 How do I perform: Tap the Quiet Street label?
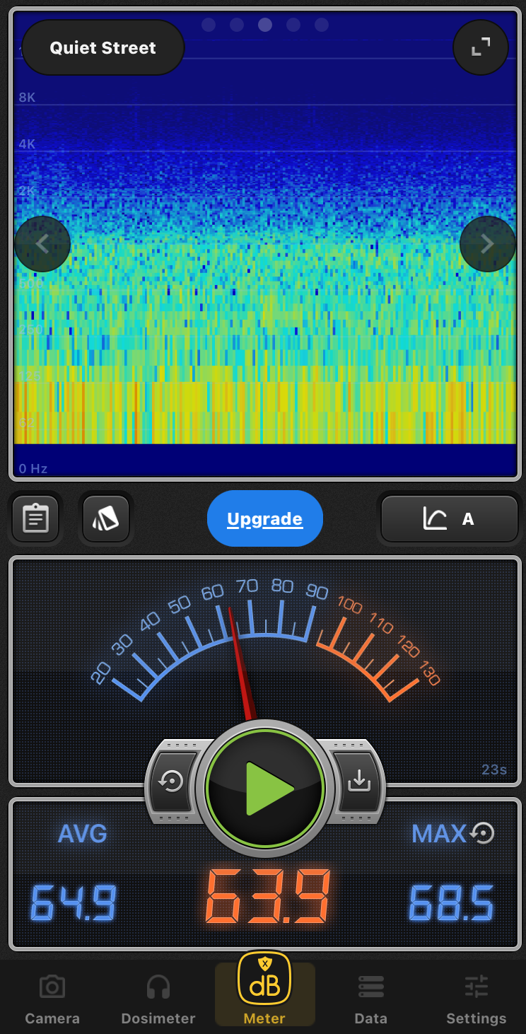coord(103,48)
